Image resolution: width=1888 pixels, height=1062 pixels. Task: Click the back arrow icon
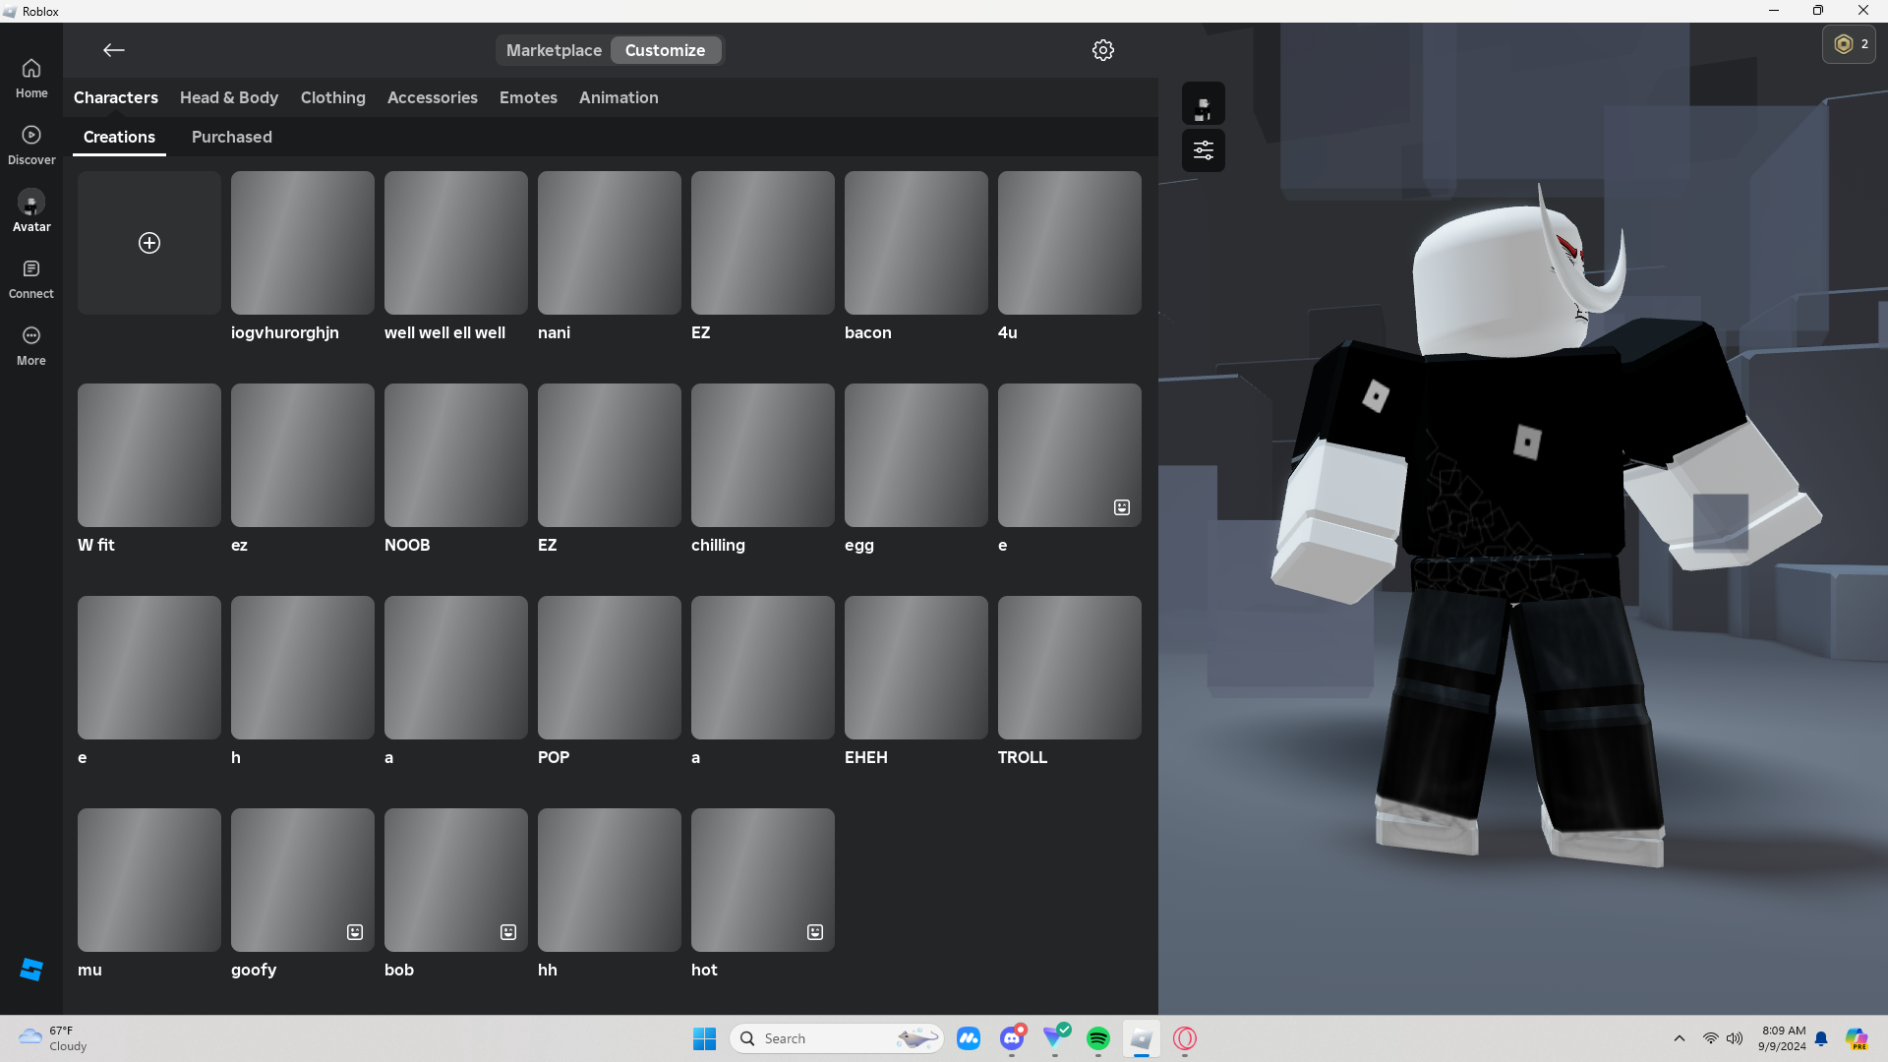114,50
